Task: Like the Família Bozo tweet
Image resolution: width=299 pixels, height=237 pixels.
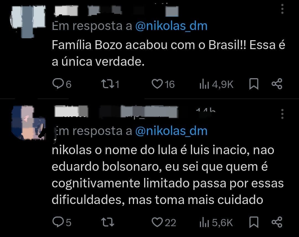Action: 158,84
